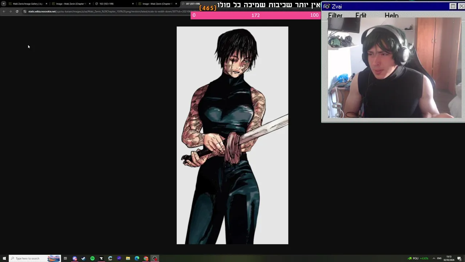This screenshot has width=465, height=262.
Task: Open File Explorer from the taskbar
Action: [x=128, y=258]
